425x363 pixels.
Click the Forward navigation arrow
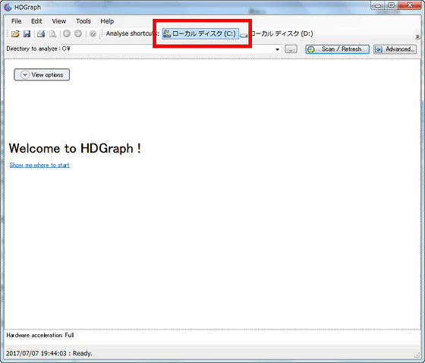(78, 33)
